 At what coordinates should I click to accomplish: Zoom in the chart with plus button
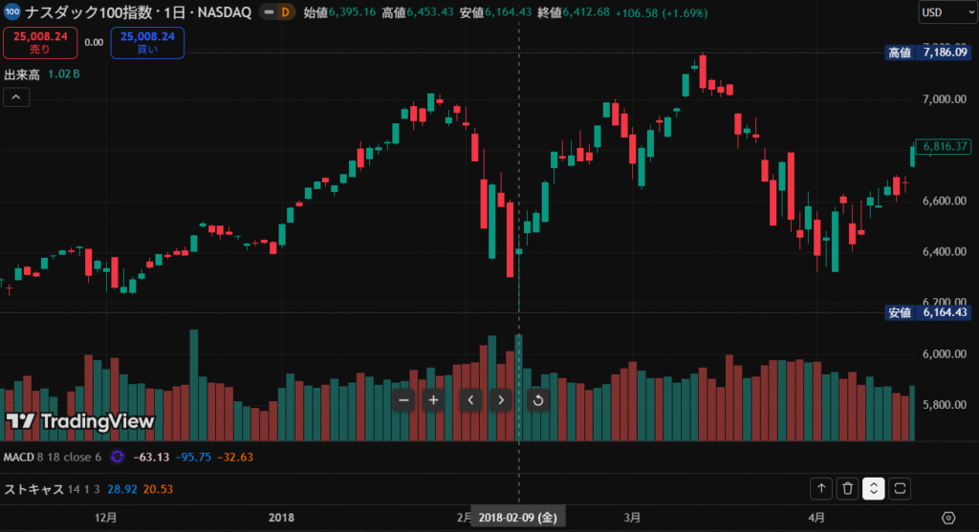coord(434,399)
